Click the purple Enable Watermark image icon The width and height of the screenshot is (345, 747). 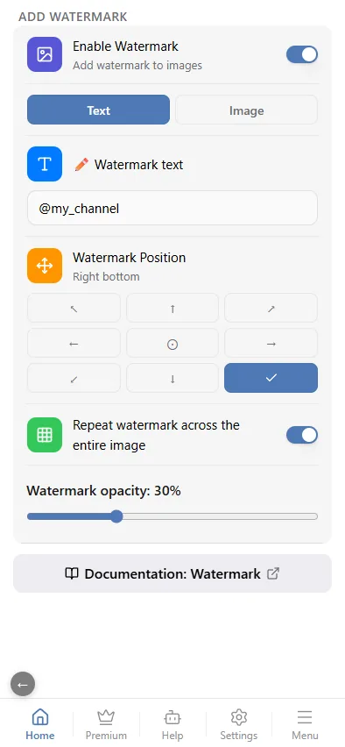pyautogui.click(x=45, y=54)
